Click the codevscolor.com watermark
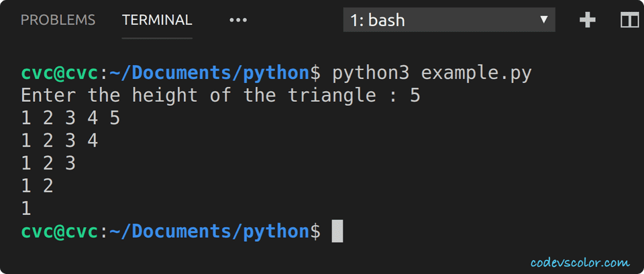644x274 pixels. (x=580, y=262)
